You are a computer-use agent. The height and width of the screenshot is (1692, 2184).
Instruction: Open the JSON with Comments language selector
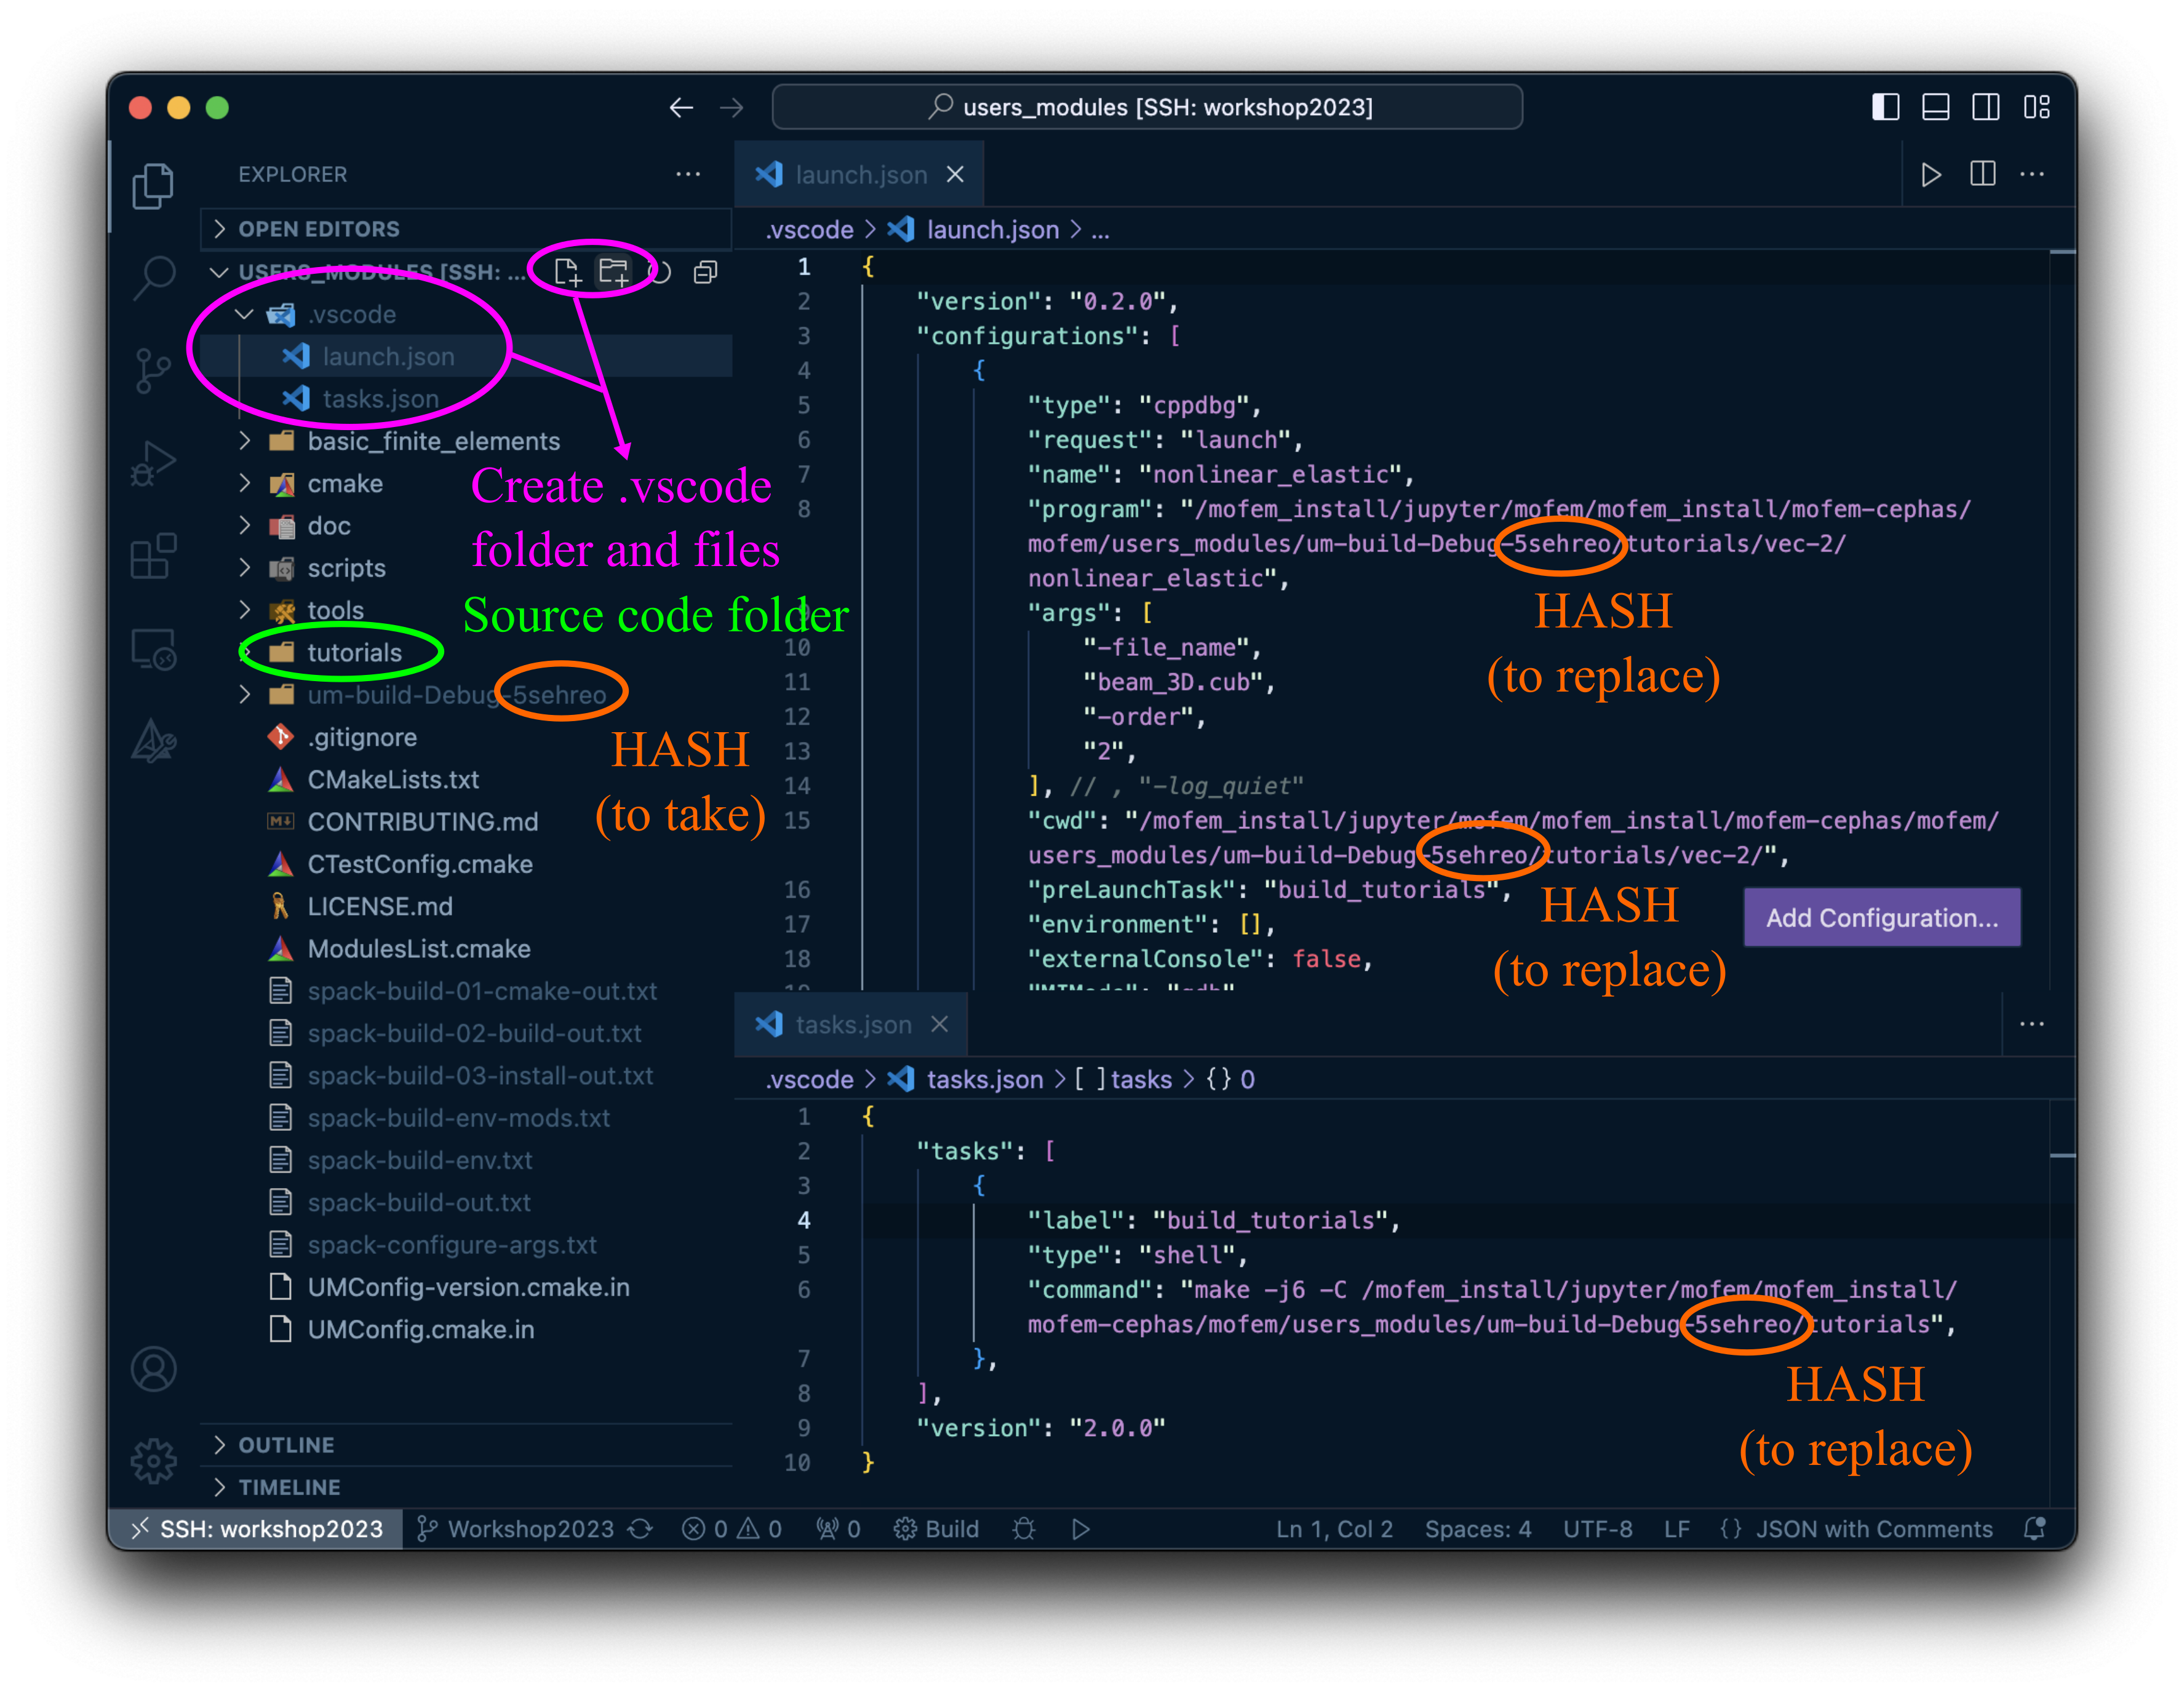tap(1874, 1529)
